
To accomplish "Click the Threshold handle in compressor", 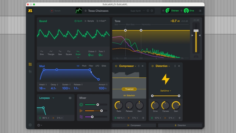I will click(x=129, y=89).
